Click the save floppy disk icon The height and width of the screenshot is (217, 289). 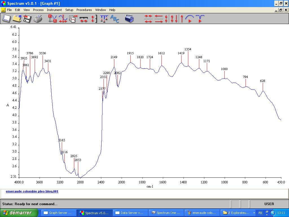coord(27,19)
